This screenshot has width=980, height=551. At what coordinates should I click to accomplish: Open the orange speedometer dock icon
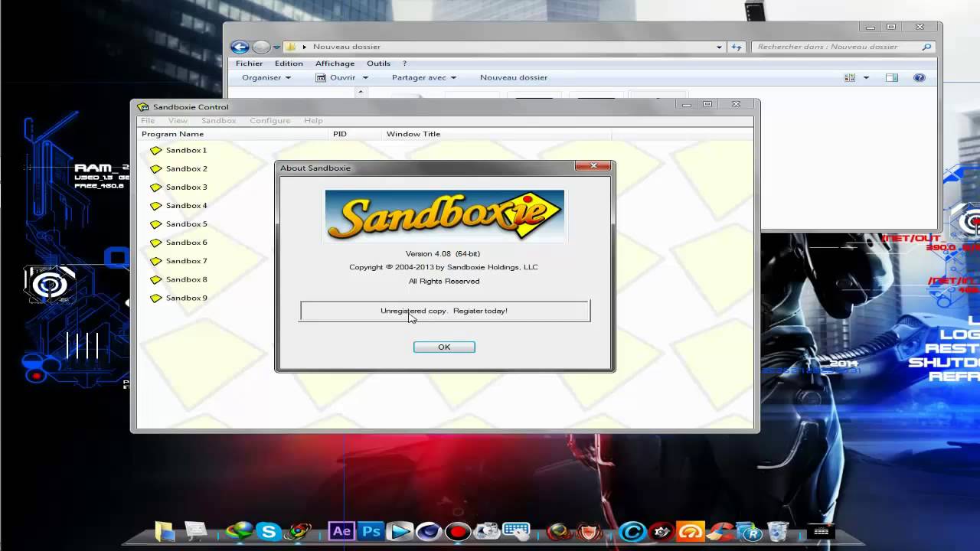(x=691, y=530)
